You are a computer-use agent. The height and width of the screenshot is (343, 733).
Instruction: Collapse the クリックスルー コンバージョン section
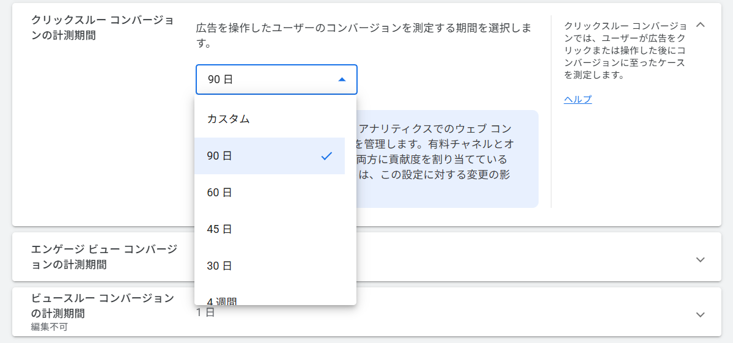(700, 25)
